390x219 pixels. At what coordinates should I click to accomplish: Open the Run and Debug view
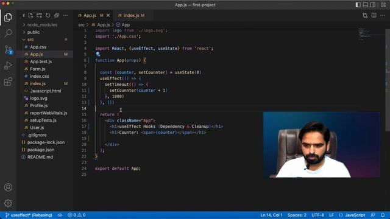(x=8, y=66)
